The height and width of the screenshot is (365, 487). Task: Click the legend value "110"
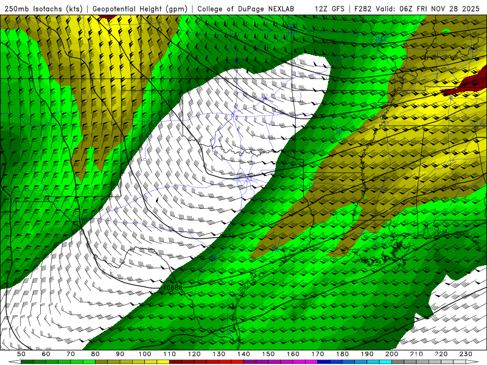point(170,354)
